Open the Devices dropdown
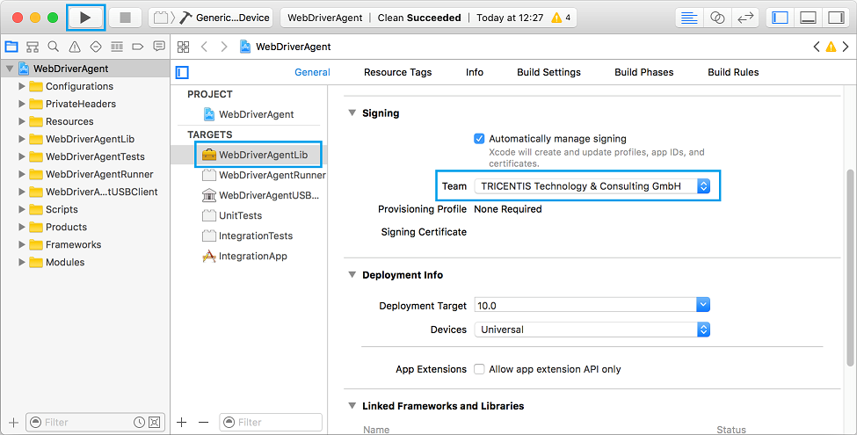Image resolution: width=857 pixels, height=435 pixels. (592, 330)
